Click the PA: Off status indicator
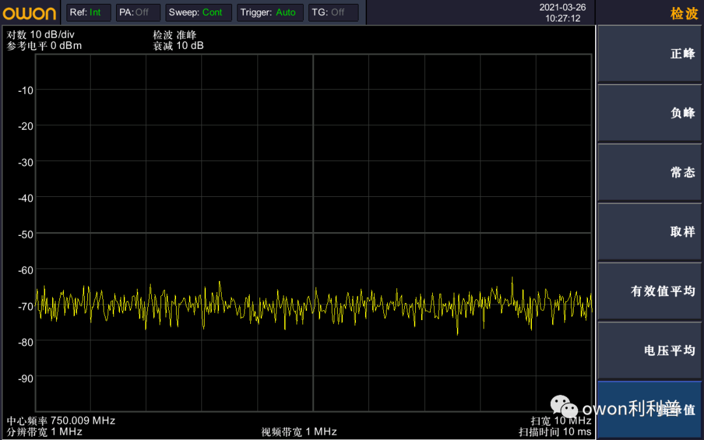 coord(138,12)
